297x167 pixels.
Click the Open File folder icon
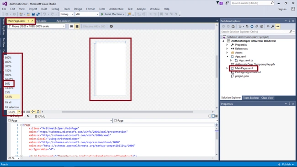[x=28, y=14]
